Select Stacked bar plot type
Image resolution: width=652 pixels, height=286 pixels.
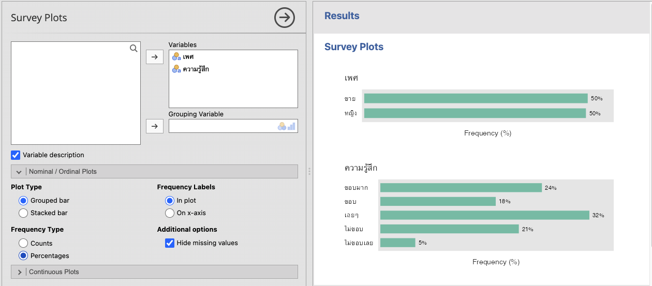(x=23, y=213)
